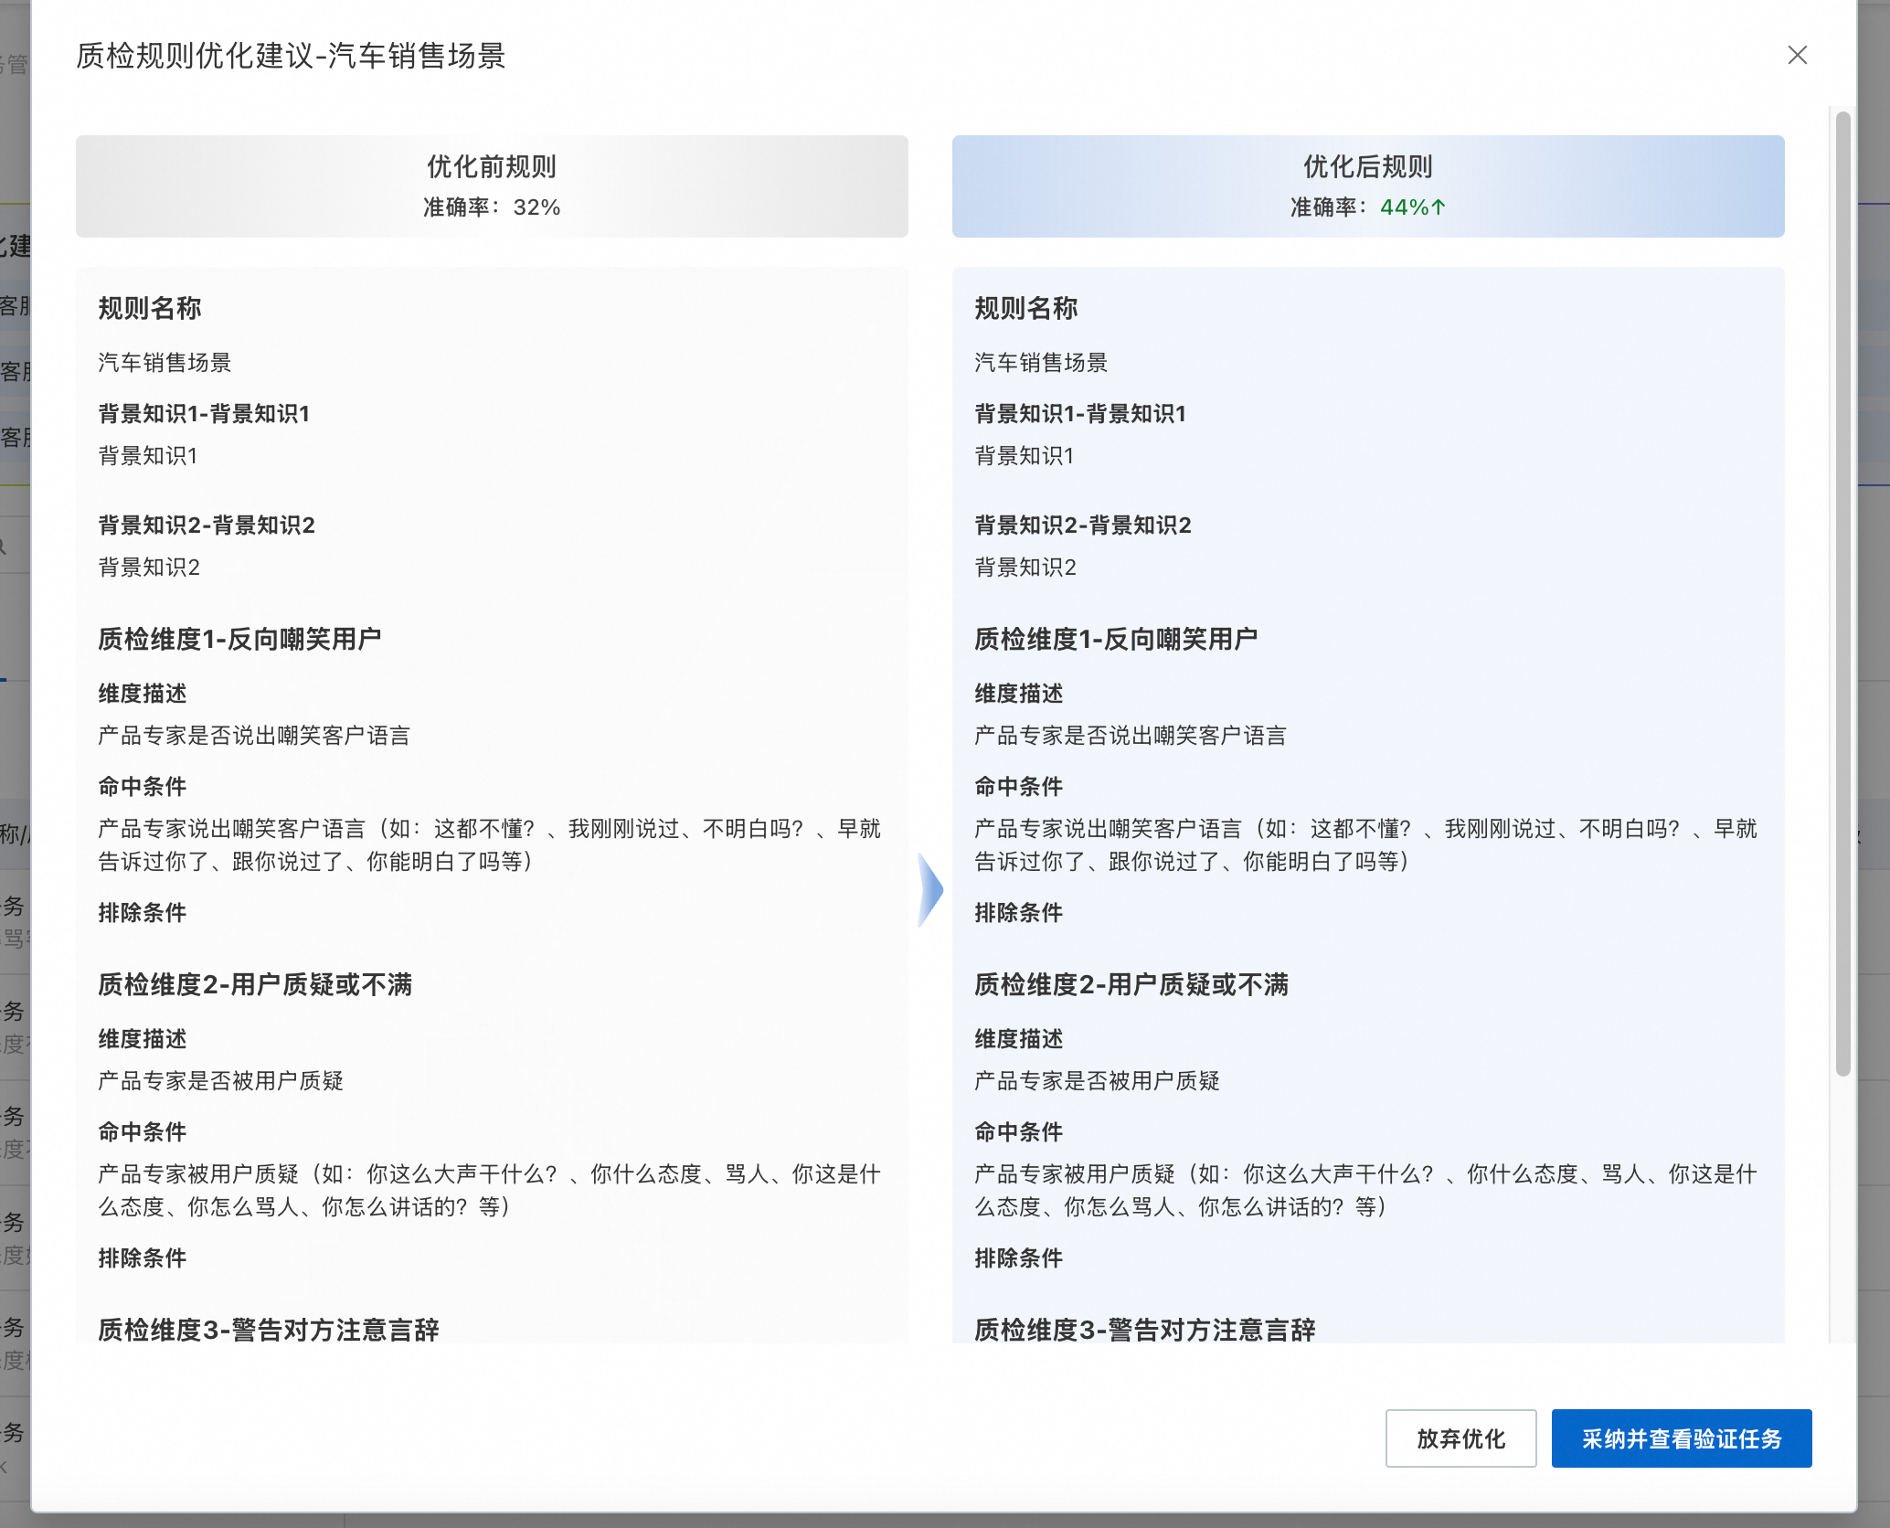Click 质检维度2-用户质疑或不满 heading in right panel
This screenshot has width=1890, height=1528.
(x=1131, y=984)
